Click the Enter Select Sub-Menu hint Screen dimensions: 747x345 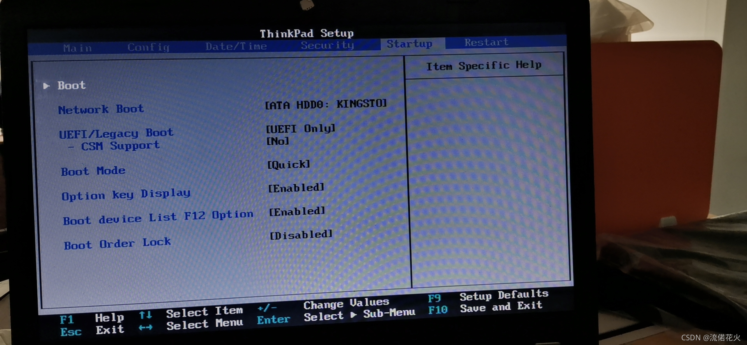click(336, 316)
